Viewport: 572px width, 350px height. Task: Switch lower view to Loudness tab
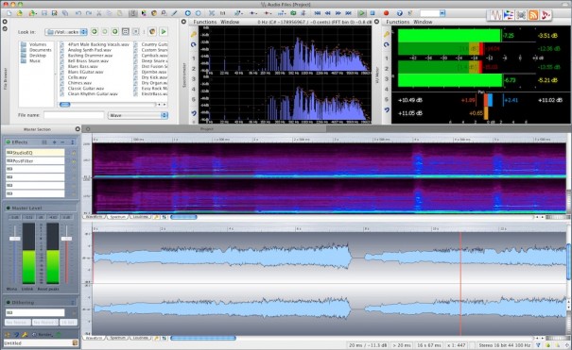(140, 338)
